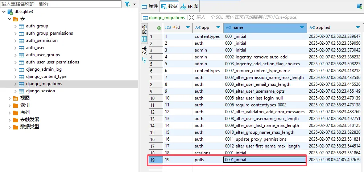This screenshot has width=364, height=172.
Task: Click the 序列 folder icon
Action: tap(16, 113)
